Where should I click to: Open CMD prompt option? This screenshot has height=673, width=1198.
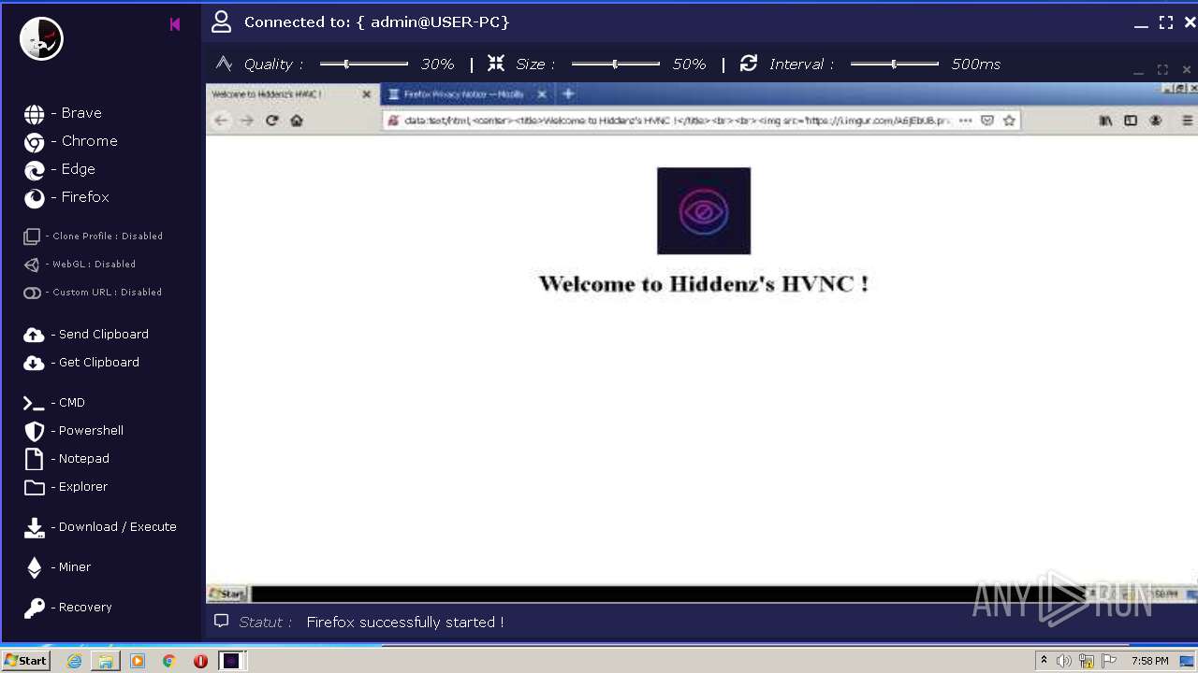54,403
